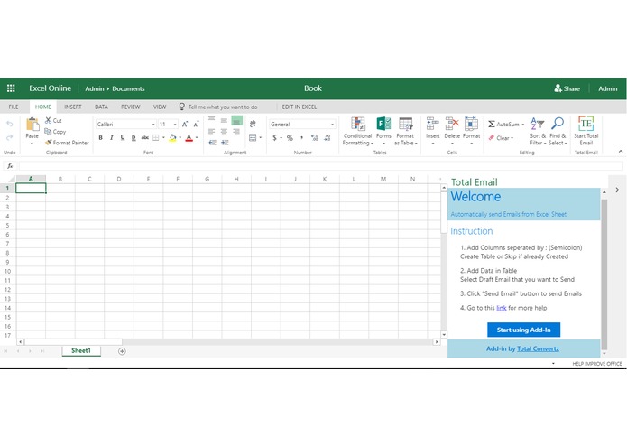
Task: Click AutoSum
Action: pos(505,125)
